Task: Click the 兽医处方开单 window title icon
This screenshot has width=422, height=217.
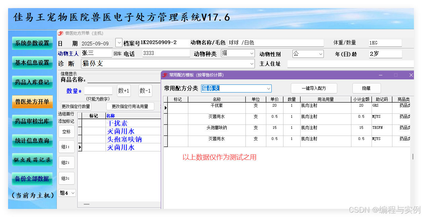Action: [x=61, y=33]
